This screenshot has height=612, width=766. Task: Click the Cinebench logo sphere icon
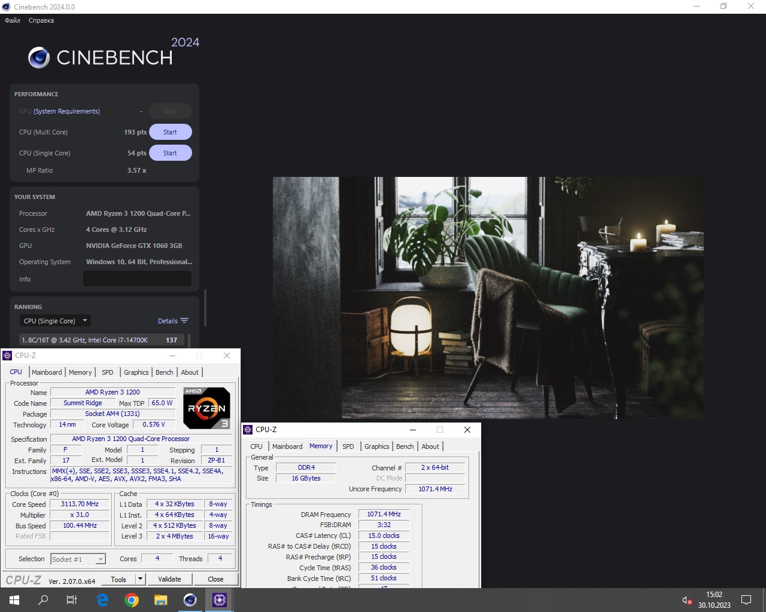click(39, 57)
